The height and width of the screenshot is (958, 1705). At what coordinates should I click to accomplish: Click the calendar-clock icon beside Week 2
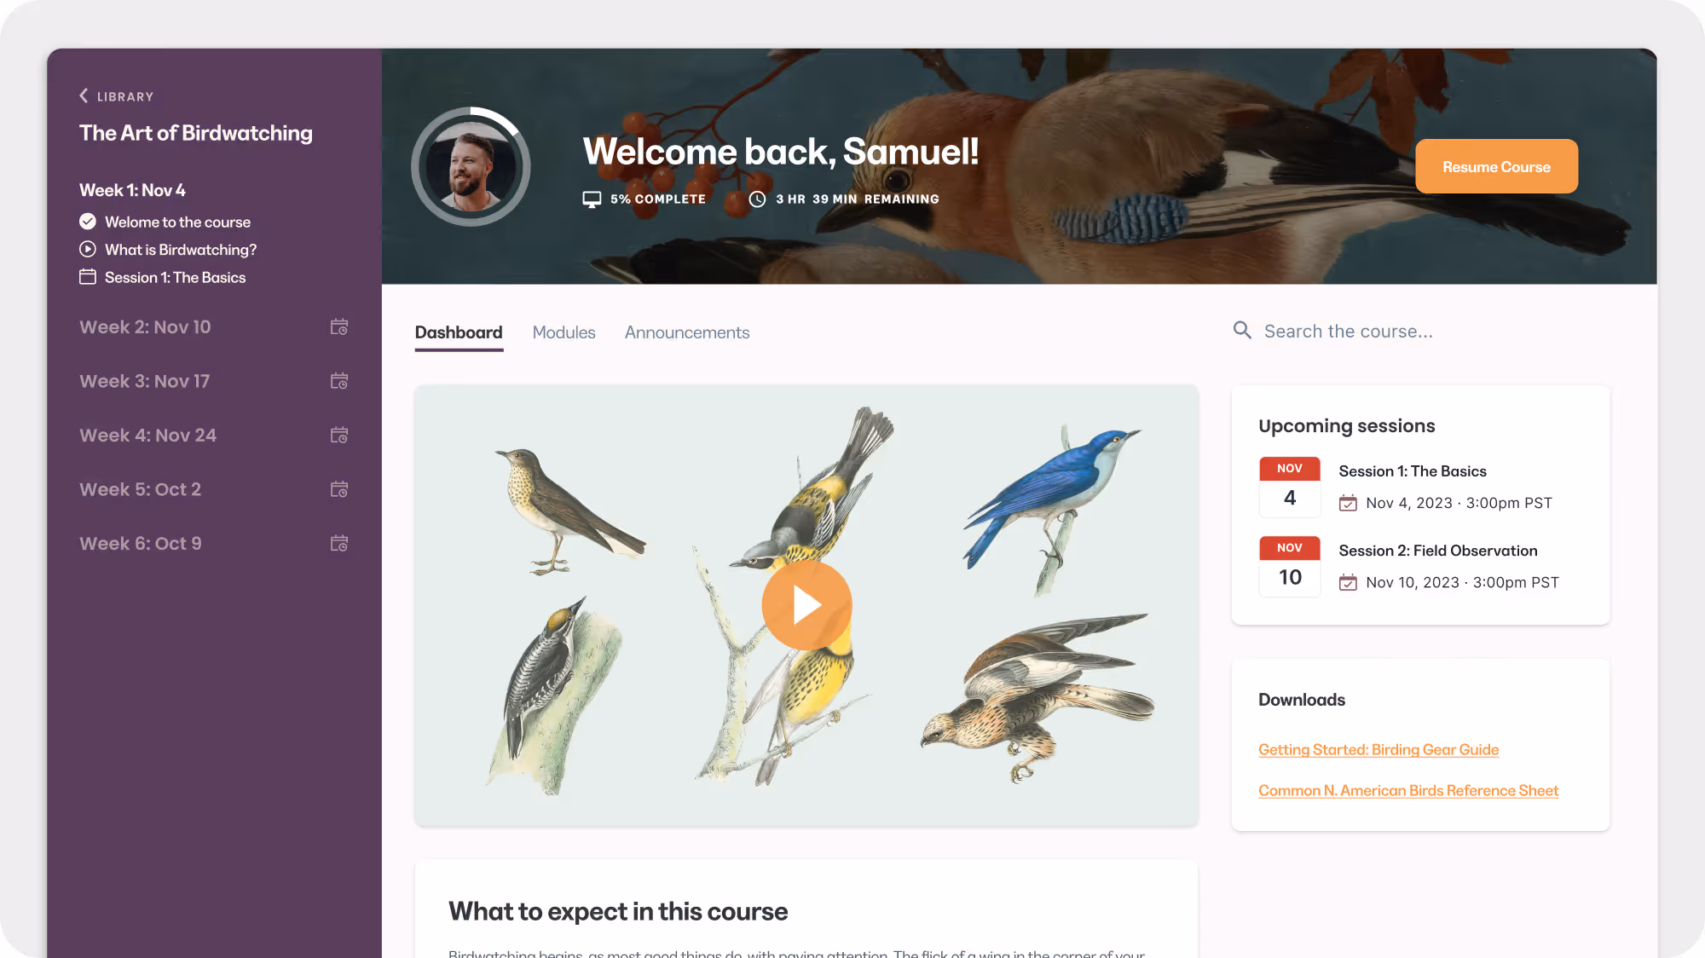pos(339,327)
